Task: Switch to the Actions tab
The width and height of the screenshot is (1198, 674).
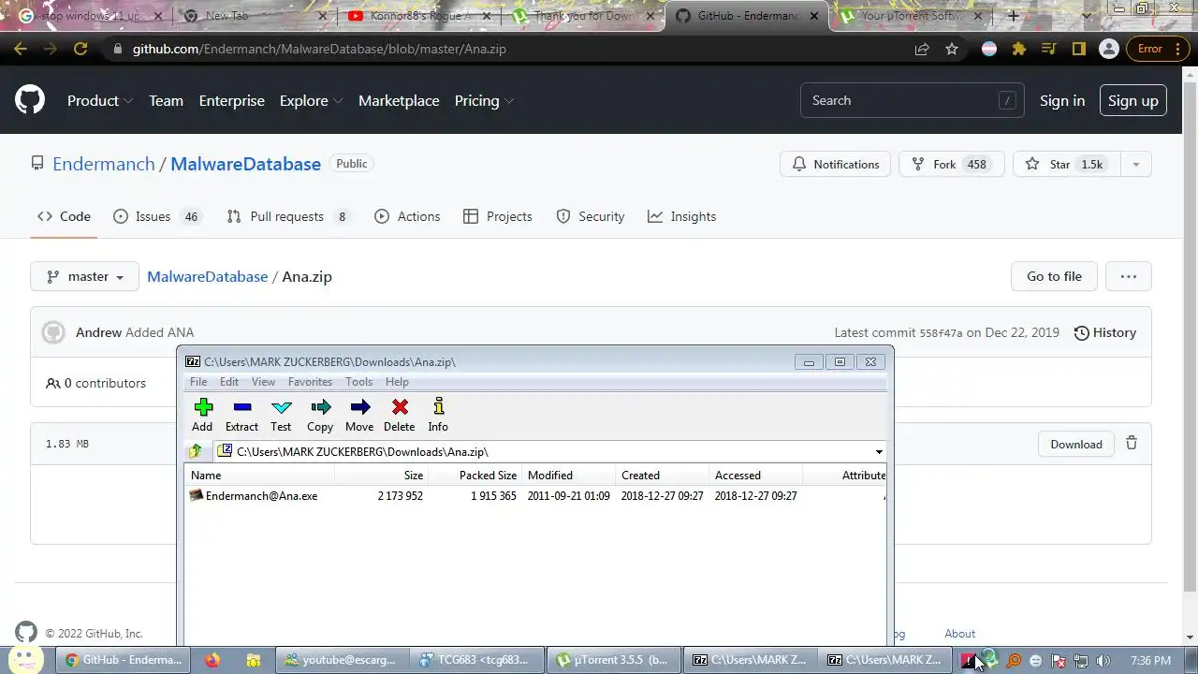Action: tap(407, 216)
